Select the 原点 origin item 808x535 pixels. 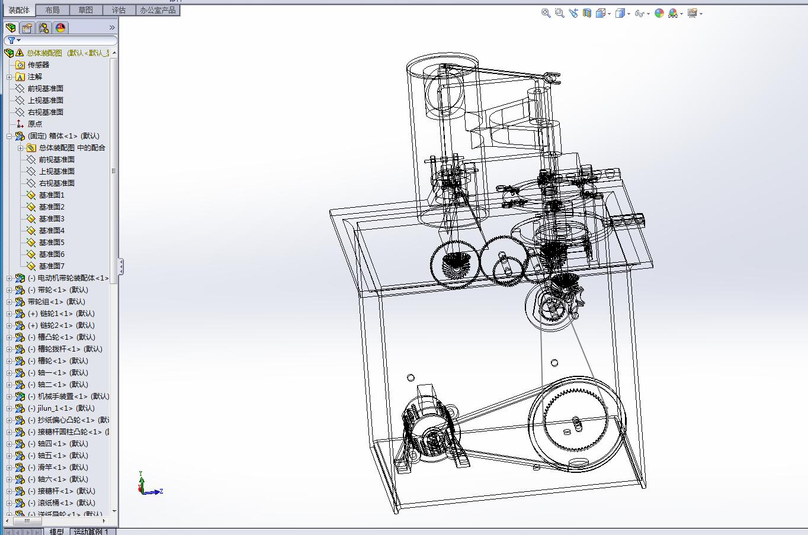click(35, 124)
